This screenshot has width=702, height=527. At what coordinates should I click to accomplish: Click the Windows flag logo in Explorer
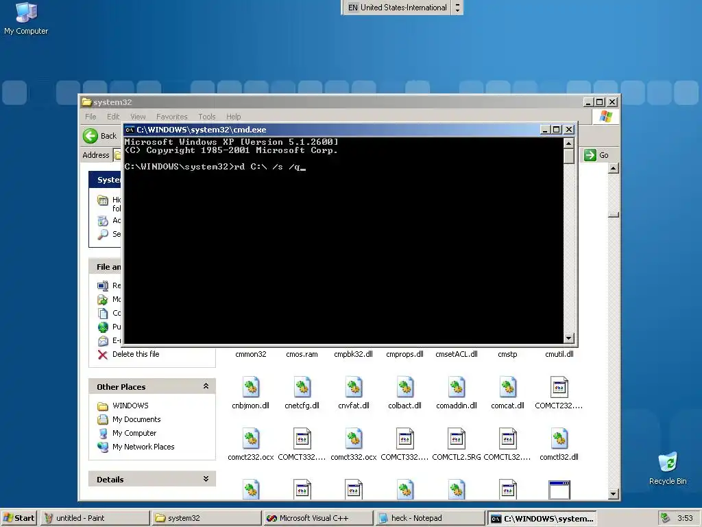[606, 117]
